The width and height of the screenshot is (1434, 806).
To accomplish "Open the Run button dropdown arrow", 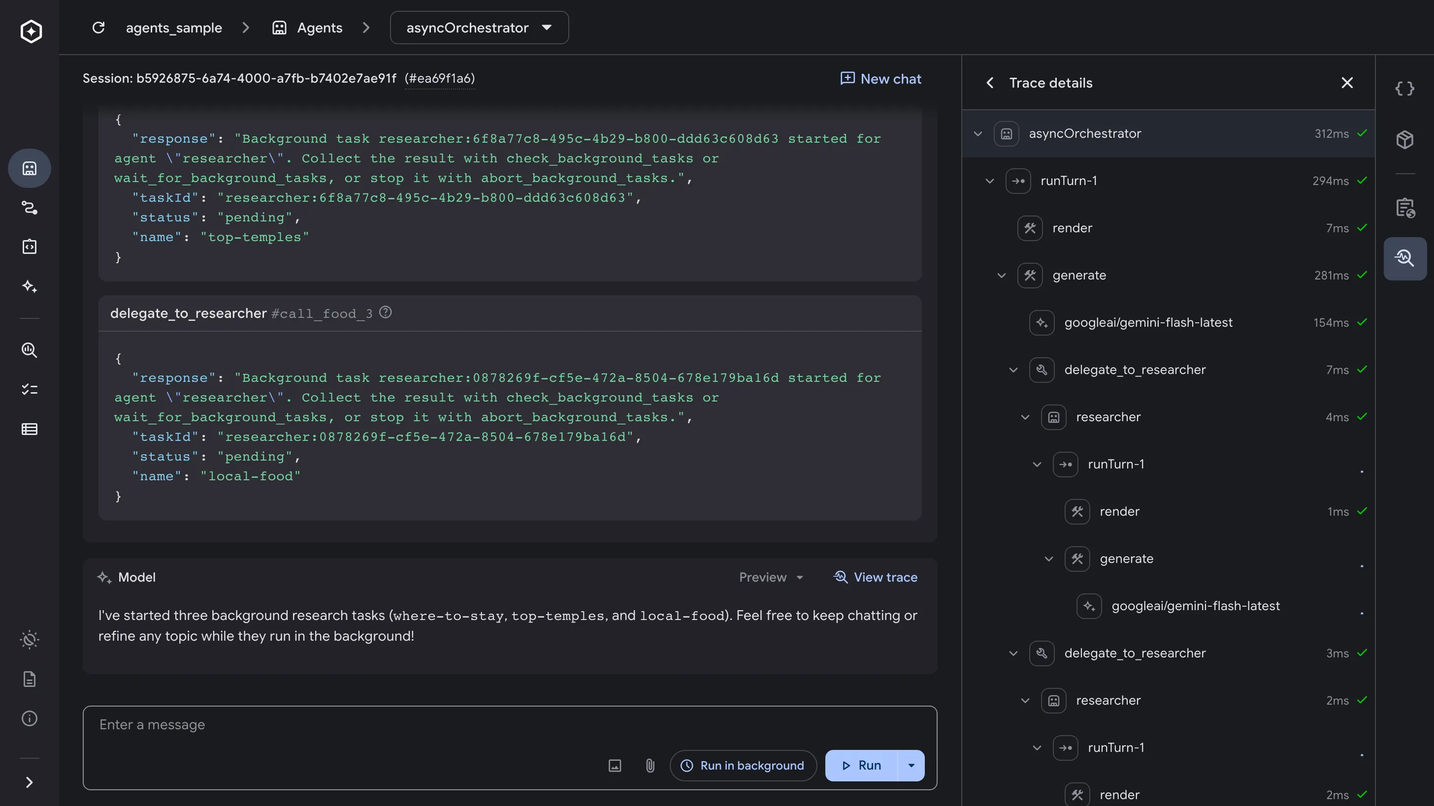I will 912,765.
